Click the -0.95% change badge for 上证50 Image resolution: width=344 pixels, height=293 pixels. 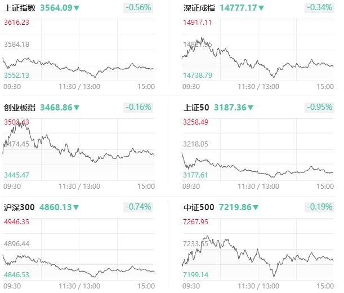tap(319, 108)
